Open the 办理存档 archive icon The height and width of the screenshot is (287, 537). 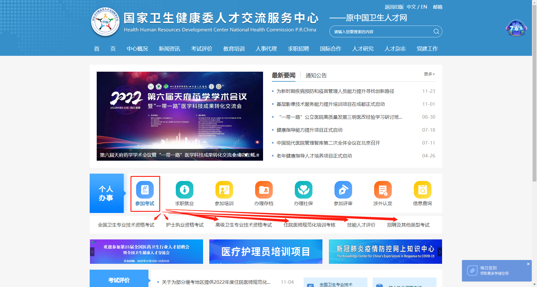click(x=264, y=190)
